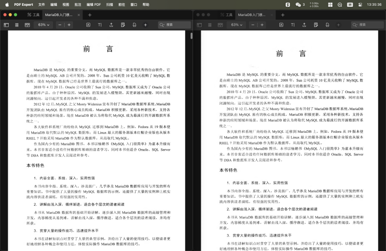The width and height of the screenshot is (386, 251).
Task: Open a new tab in the right window
Action: 283,15
